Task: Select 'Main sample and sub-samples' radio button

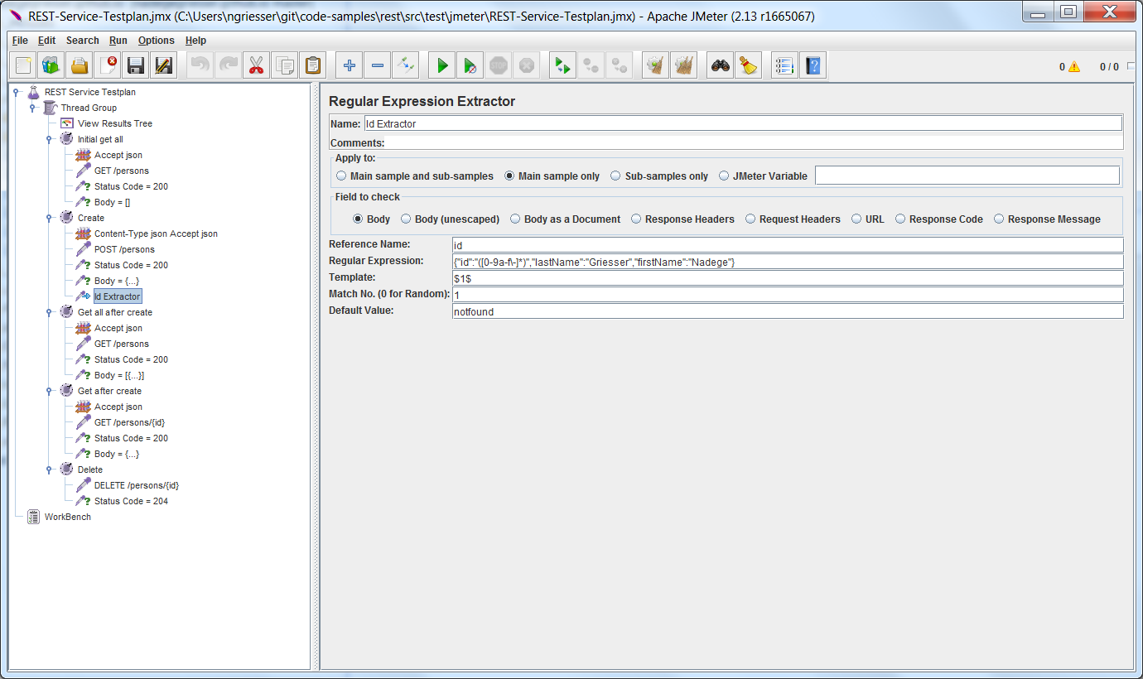Action: (x=341, y=176)
